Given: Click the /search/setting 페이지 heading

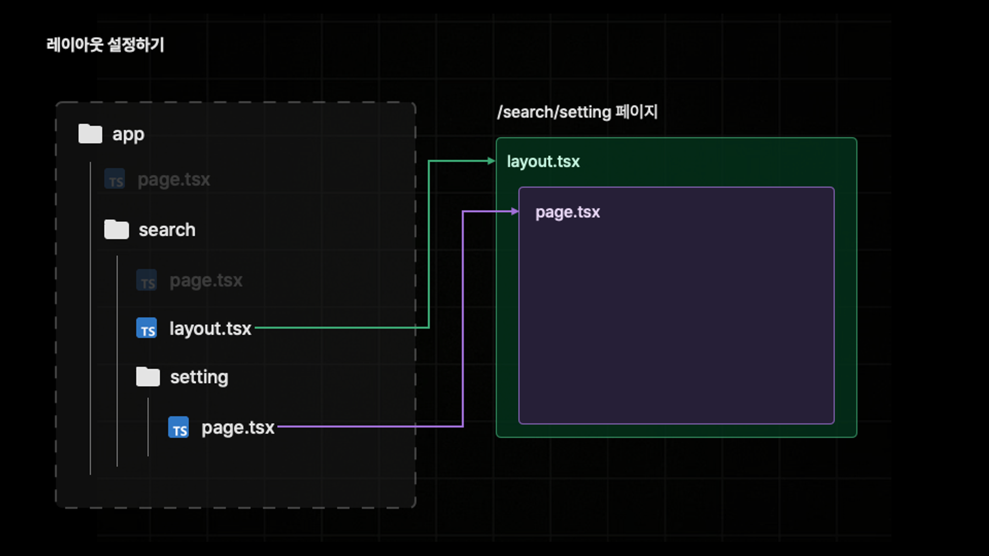Looking at the screenshot, I should [577, 112].
